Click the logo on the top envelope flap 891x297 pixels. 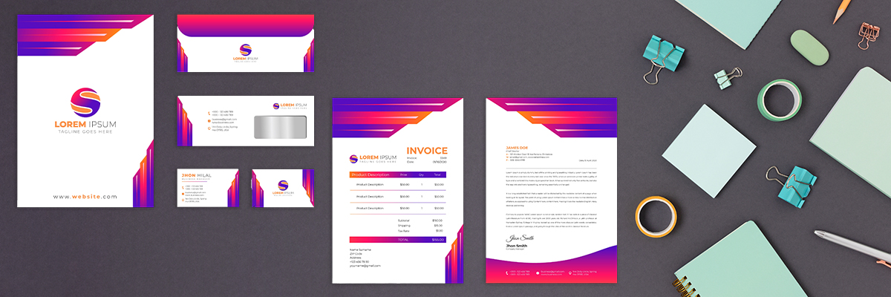[245, 50]
